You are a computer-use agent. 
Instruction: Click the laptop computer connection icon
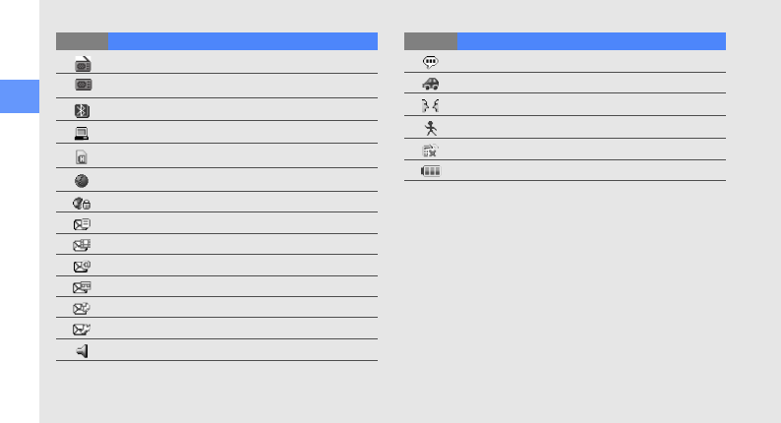click(82, 134)
